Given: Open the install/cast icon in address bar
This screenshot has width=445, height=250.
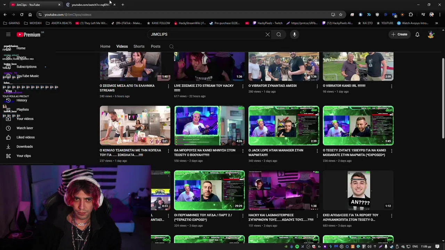Looking at the screenshot, I should coord(333,15).
